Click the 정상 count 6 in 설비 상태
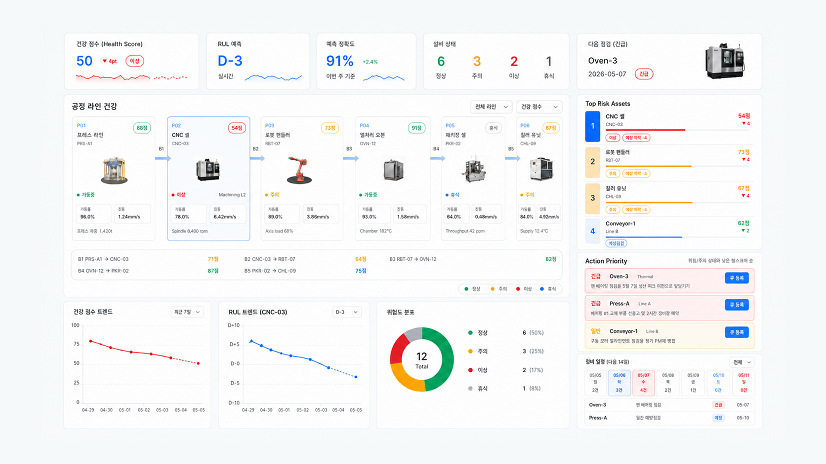This screenshot has width=826, height=464. click(x=441, y=62)
